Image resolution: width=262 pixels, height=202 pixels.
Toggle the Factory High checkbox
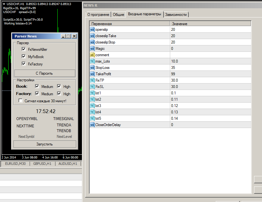(59, 94)
